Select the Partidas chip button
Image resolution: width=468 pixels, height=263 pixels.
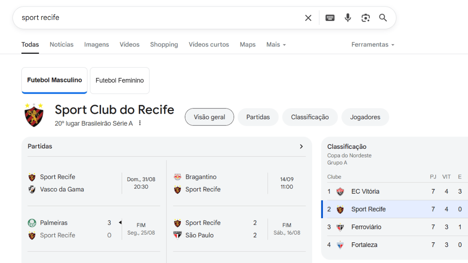(258, 117)
